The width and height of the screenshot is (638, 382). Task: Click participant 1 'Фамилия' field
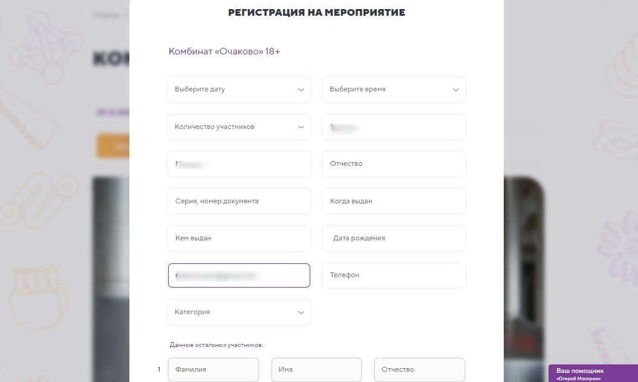pyautogui.click(x=213, y=369)
